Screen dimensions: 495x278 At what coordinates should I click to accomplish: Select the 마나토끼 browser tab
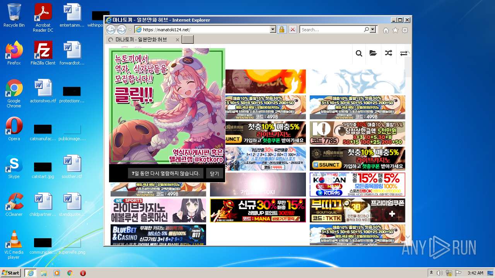click(143, 39)
